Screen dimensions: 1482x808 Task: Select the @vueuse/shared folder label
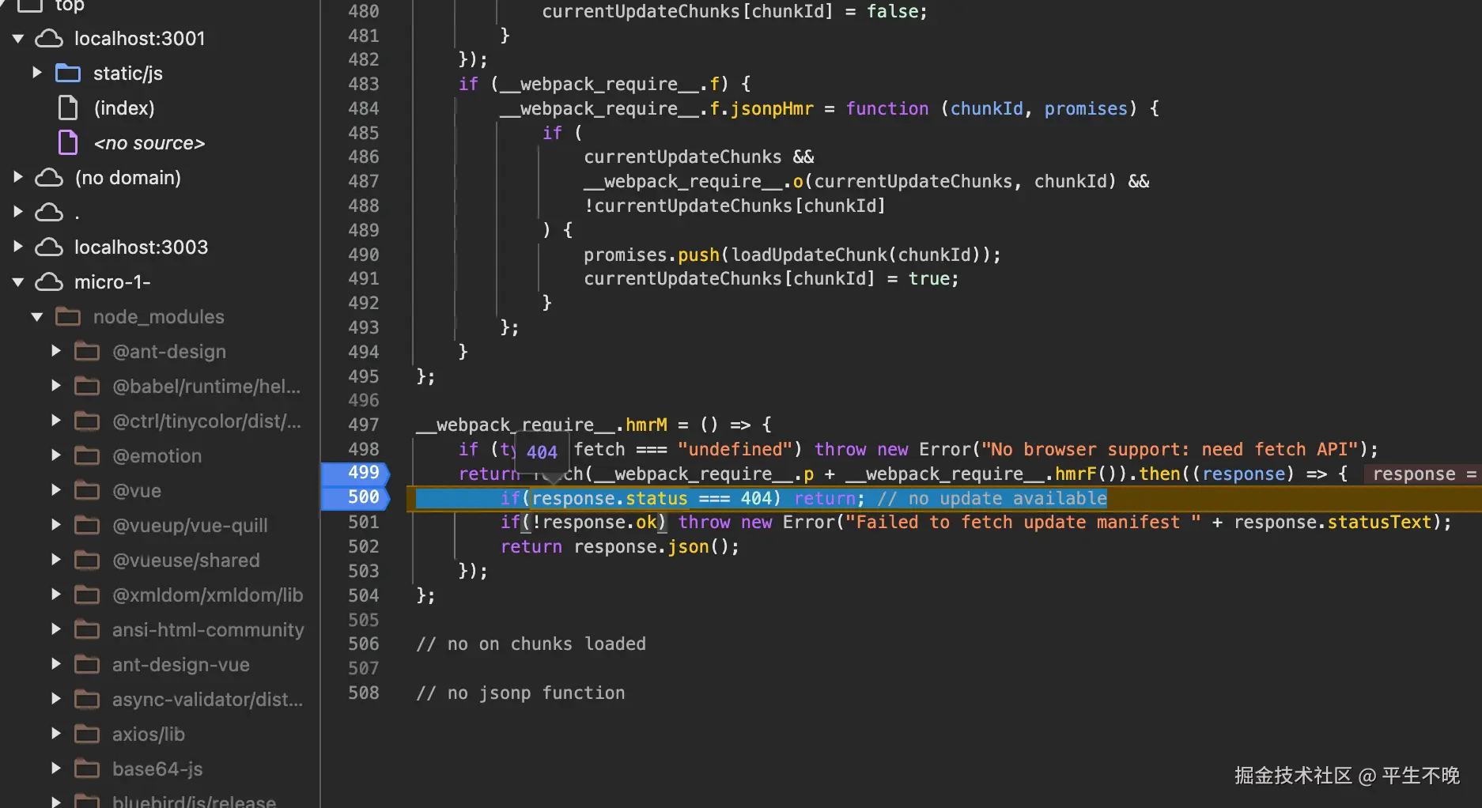pos(186,561)
